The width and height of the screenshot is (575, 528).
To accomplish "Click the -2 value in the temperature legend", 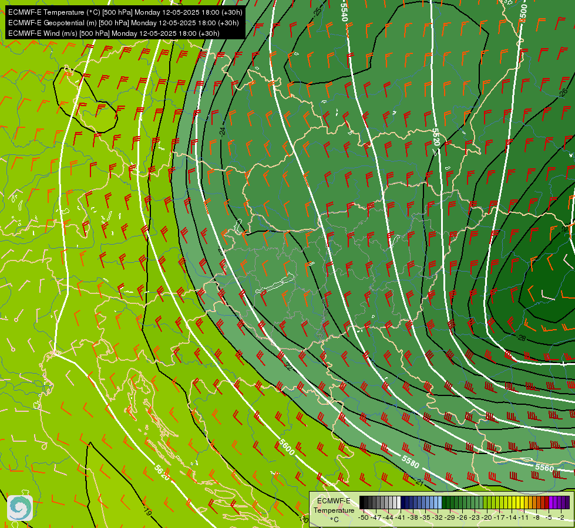I will [x=561, y=517].
